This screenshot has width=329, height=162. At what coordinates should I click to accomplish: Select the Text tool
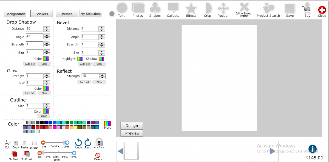pos(122,8)
